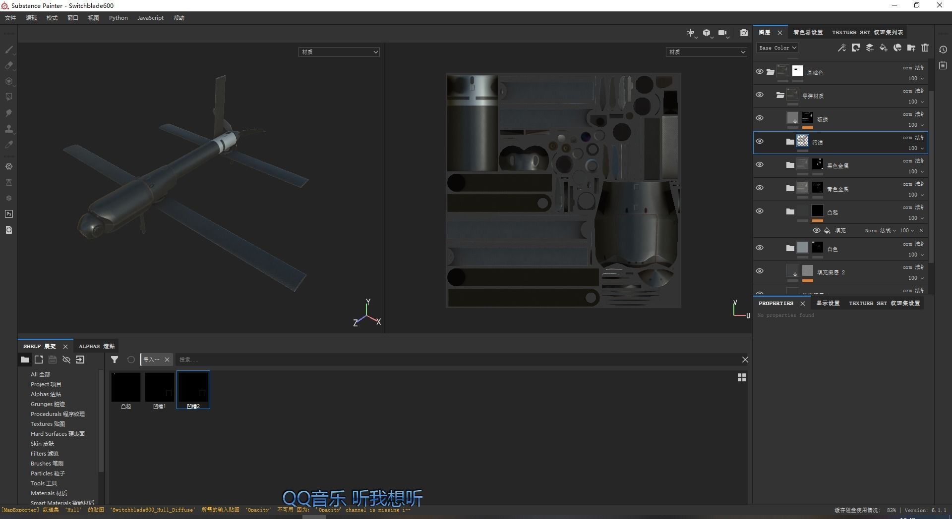Select the Paint brush tool
952x519 pixels.
pos(8,50)
